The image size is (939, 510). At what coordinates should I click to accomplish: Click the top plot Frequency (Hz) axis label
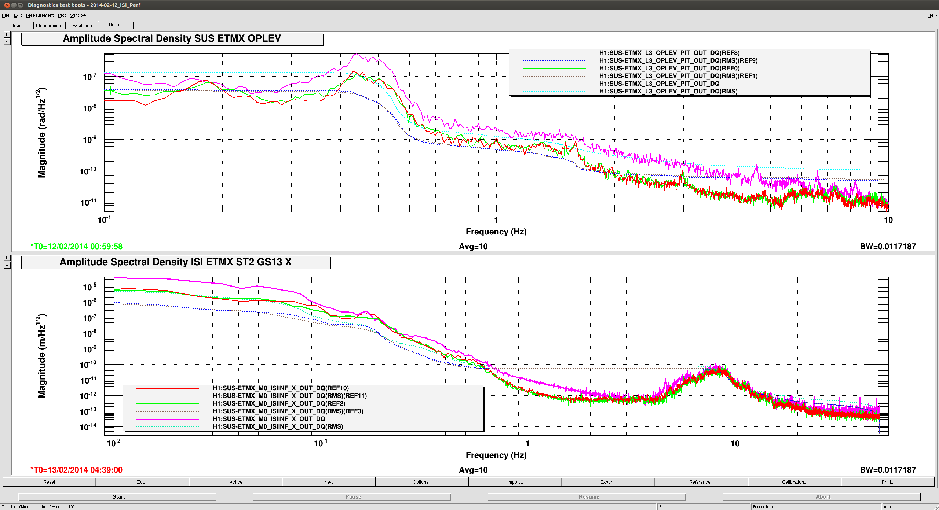point(496,232)
